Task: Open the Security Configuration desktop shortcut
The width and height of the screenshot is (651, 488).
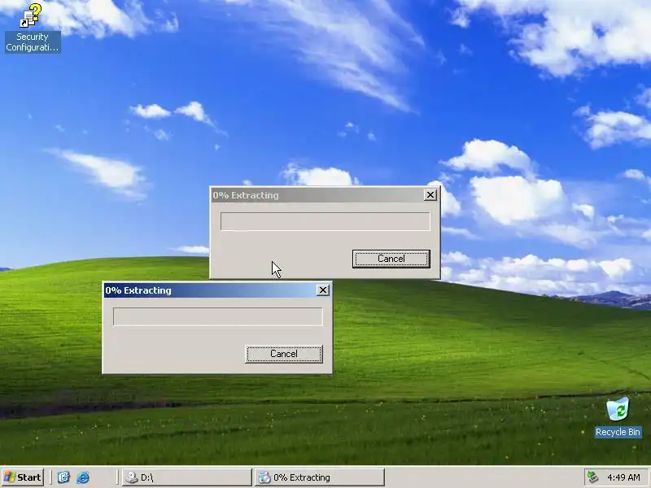Action: pos(33,28)
